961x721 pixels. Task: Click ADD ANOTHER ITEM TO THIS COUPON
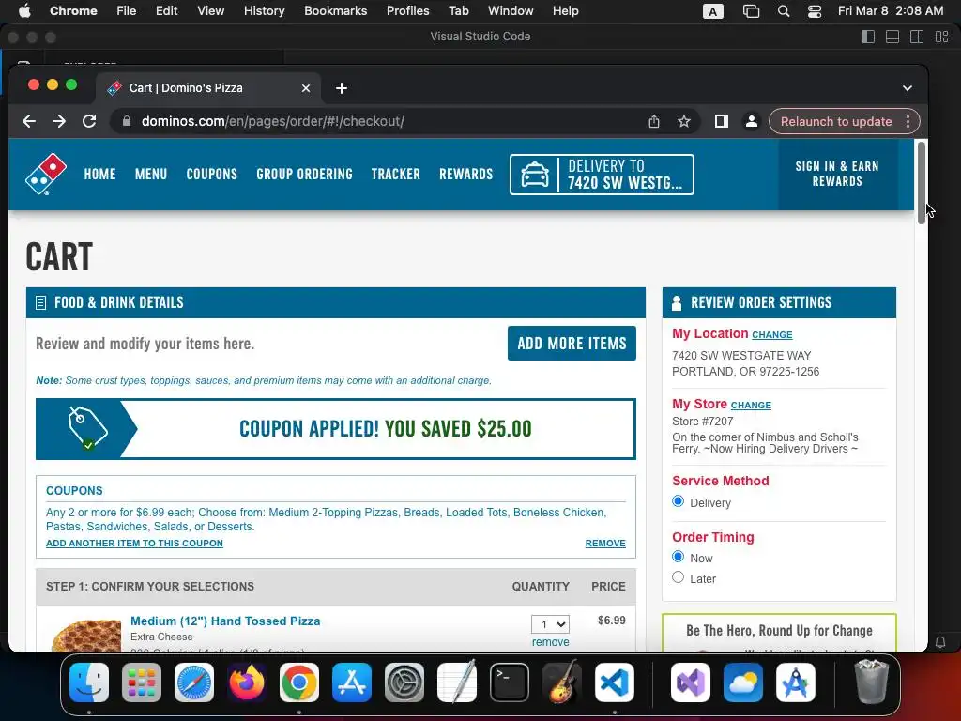(x=134, y=544)
